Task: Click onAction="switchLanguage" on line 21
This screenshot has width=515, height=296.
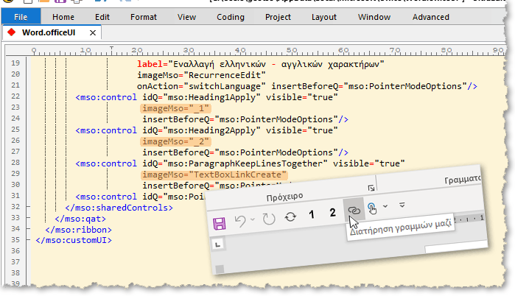Action: pos(201,86)
